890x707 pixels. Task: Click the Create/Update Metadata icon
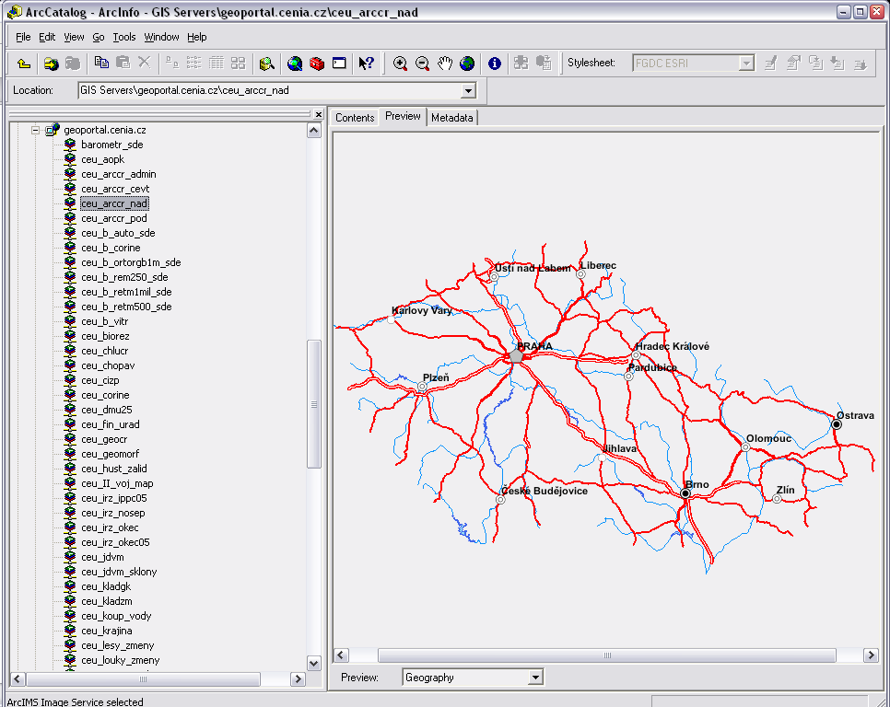coord(815,63)
